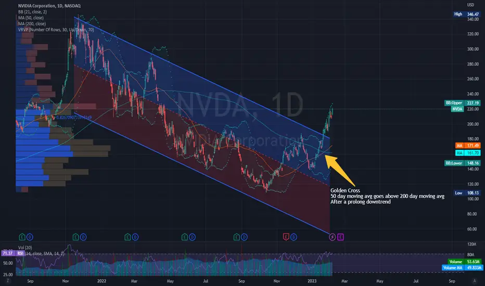
Task: Toggle auto scale A button
Action: pyautogui.click(x=475, y=281)
